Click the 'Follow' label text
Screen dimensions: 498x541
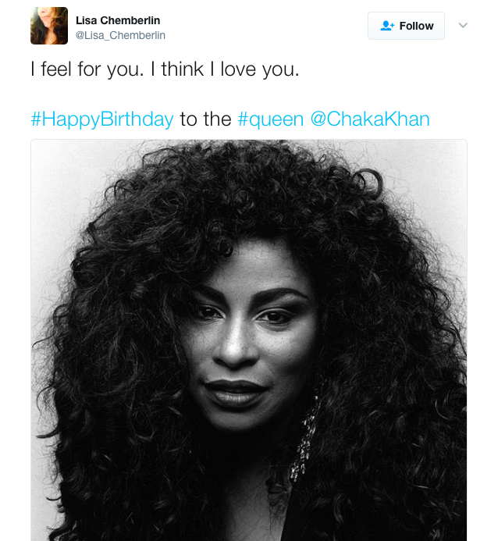(416, 26)
